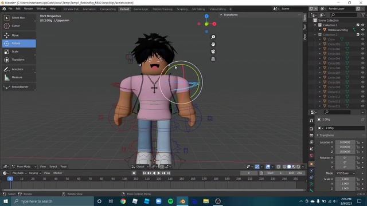Open the View Layer properties tab
Screen dimensions: 367x206
(x=311, y=142)
